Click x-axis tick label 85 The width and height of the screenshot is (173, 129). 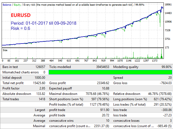pos(9,61)
